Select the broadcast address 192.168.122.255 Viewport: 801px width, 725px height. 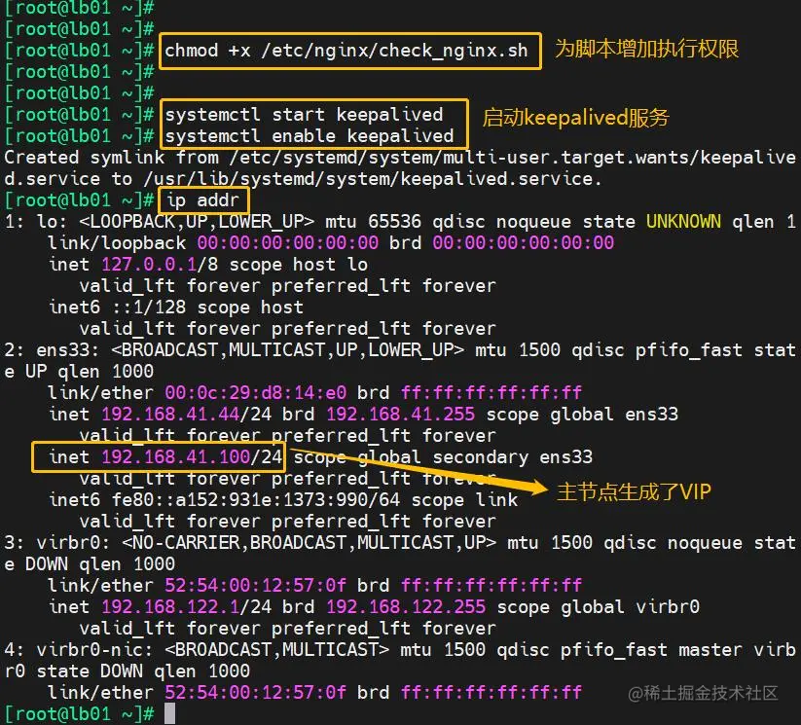click(406, 607)
